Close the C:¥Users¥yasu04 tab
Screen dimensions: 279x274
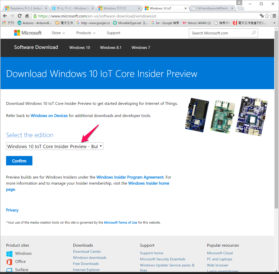tap(232, 8)
